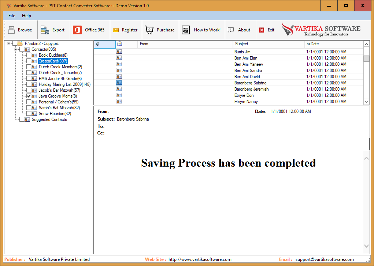Sort list by From column header
The width and height of the screenshot is (374, 266).
[x=185, y=44]
